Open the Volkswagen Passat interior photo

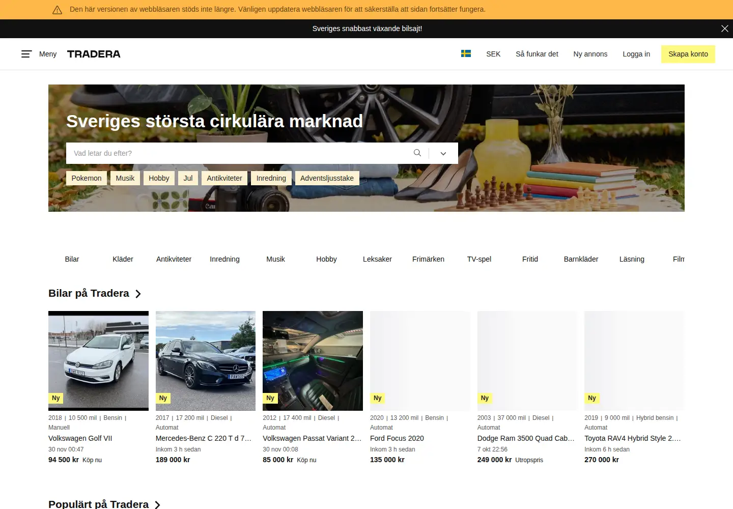313,361
